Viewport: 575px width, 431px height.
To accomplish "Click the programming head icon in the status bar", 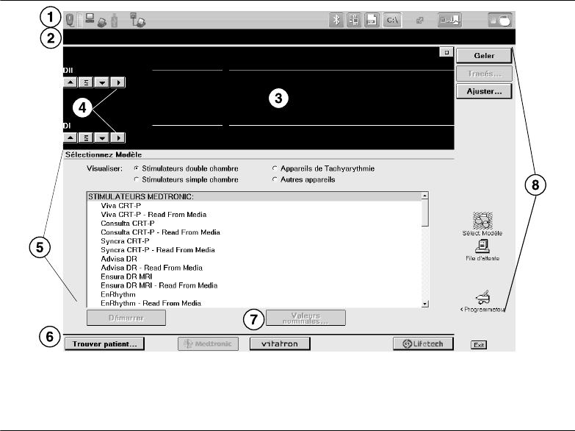I will 70,20.
